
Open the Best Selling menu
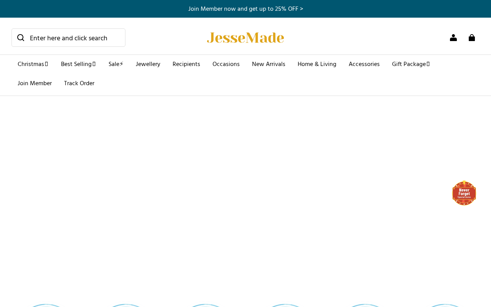[79, 64]
